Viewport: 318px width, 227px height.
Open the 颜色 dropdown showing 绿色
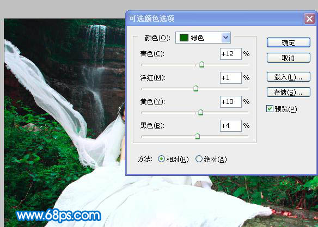203,38
